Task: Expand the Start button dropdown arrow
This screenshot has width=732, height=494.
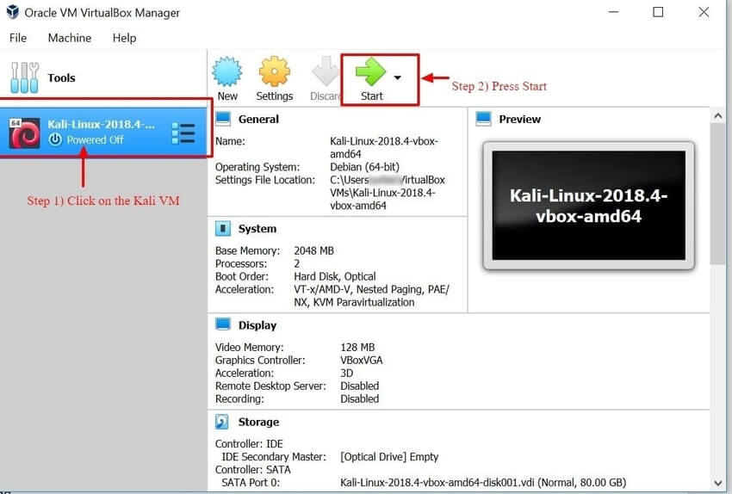Action: (397, 77)
